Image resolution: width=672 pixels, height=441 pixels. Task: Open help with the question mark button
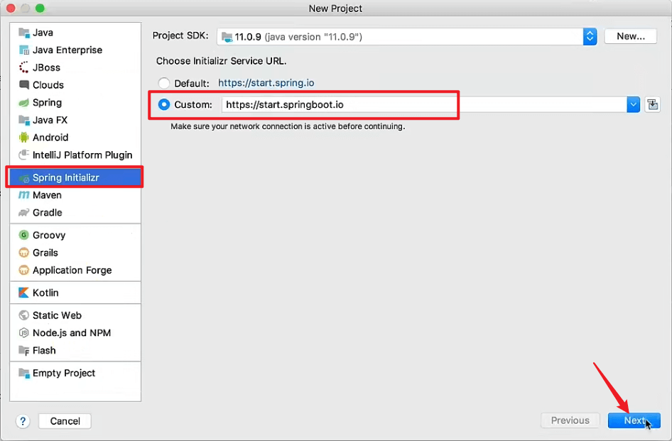23,421
